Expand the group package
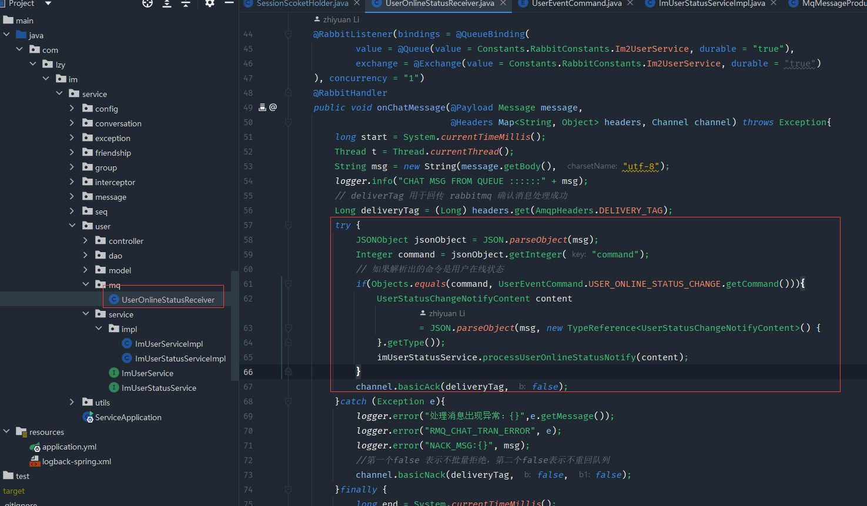Image resolution: width=867 pixels, height=506 pixels. click(72, 167)
